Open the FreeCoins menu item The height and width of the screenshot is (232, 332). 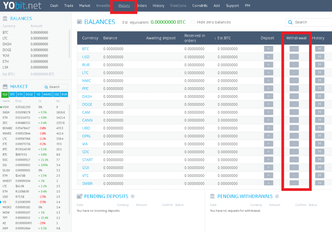tap(178, 6)
